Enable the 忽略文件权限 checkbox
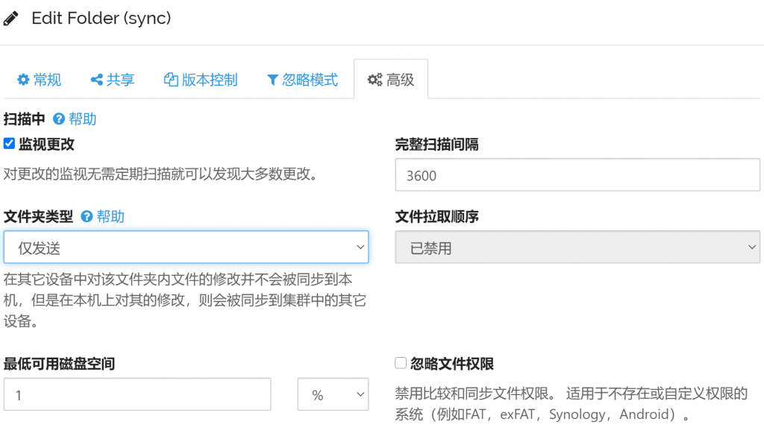 click(x=401, y=363)
